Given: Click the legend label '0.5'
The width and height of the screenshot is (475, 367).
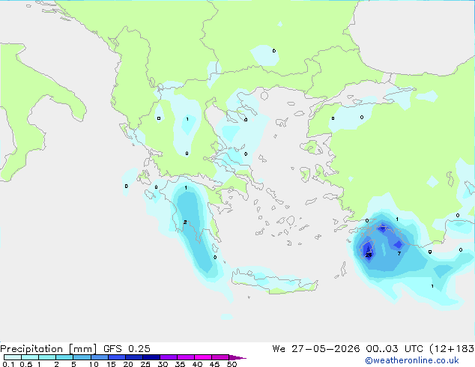Looking at the screenshot, I should [25, 364].
